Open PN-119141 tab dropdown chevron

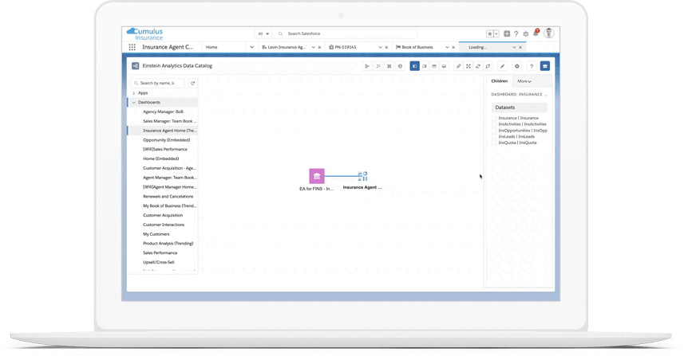click(380, 47)
